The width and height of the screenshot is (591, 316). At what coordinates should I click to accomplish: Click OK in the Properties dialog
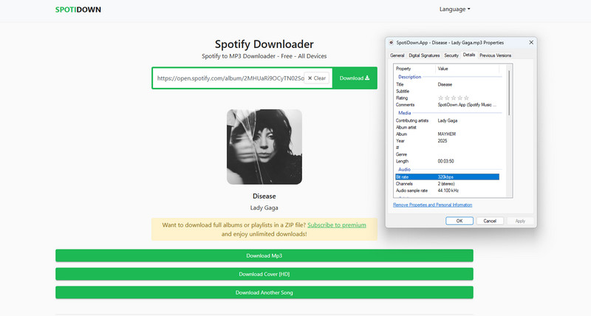459,221
